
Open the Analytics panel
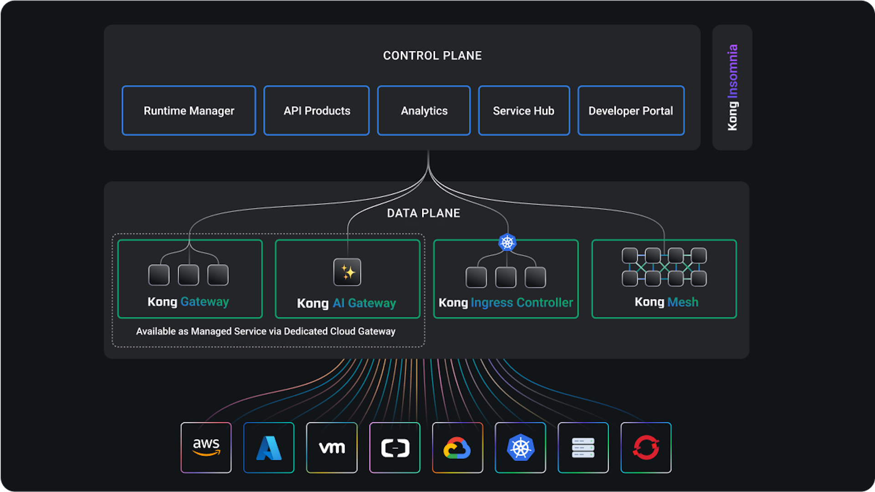pos(423,110)
